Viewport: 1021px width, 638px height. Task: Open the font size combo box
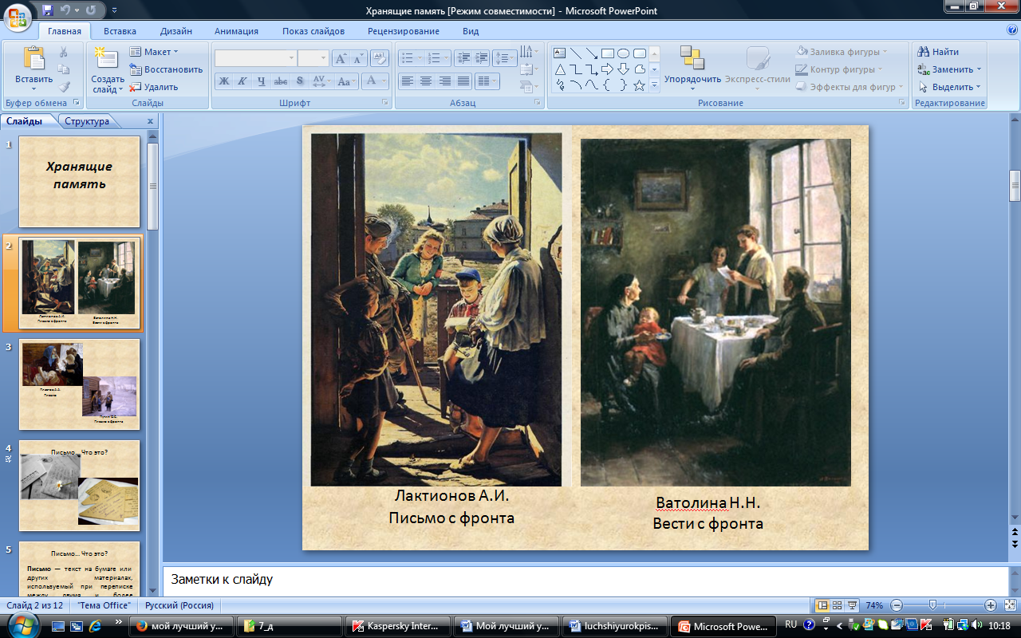point(313,58)
